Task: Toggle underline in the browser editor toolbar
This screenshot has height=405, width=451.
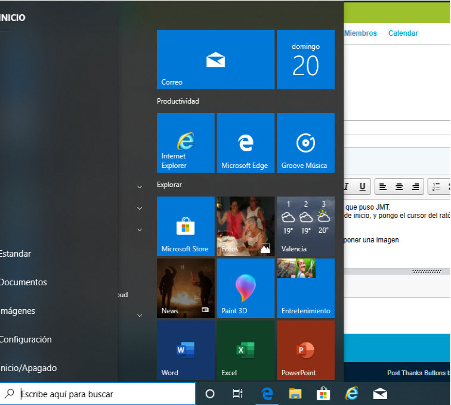Action: point(363,186)
